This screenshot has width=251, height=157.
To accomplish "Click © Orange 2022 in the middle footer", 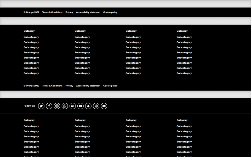I will [x=31, y=86].
